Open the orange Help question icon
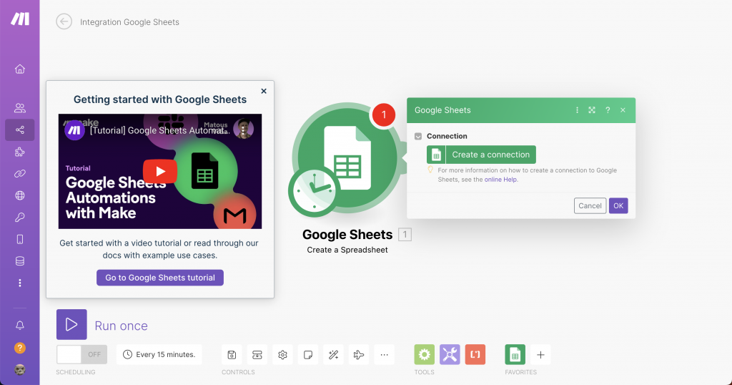 19,348
